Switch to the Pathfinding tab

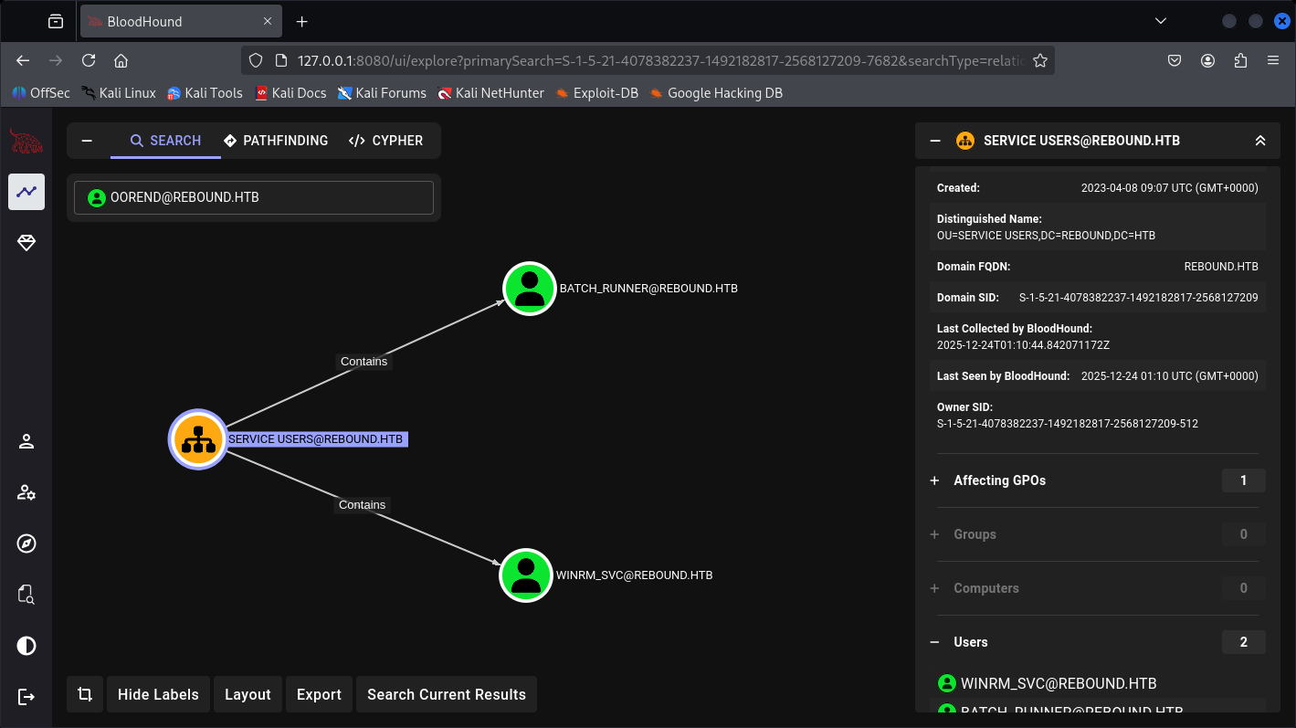276,141
